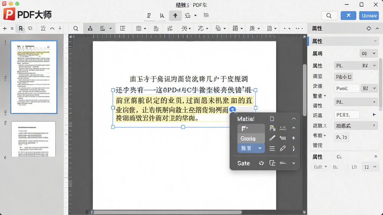This screenshot has width=383, height=215.
Task: Select page 2 thumbnail
Action: 33,139
